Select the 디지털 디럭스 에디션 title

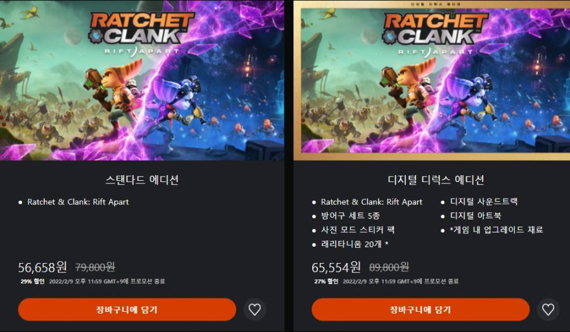point(436,180)
